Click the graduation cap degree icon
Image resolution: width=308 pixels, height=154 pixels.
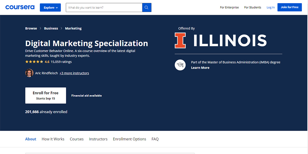click(x=180, y=65)
